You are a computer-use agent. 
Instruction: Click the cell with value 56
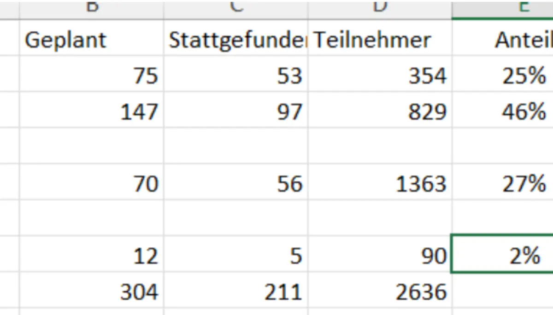235,184
